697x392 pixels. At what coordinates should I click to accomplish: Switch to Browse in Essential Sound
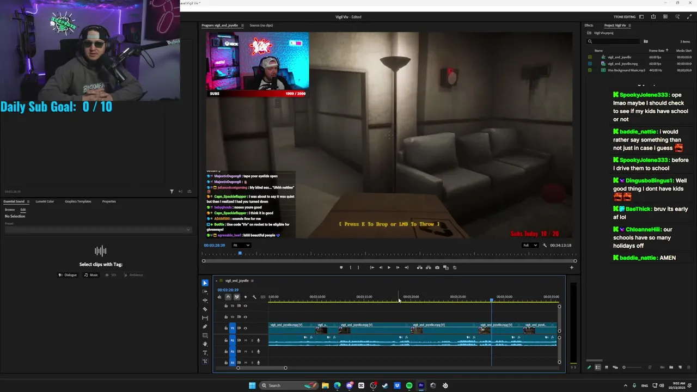tap(9, 210)
